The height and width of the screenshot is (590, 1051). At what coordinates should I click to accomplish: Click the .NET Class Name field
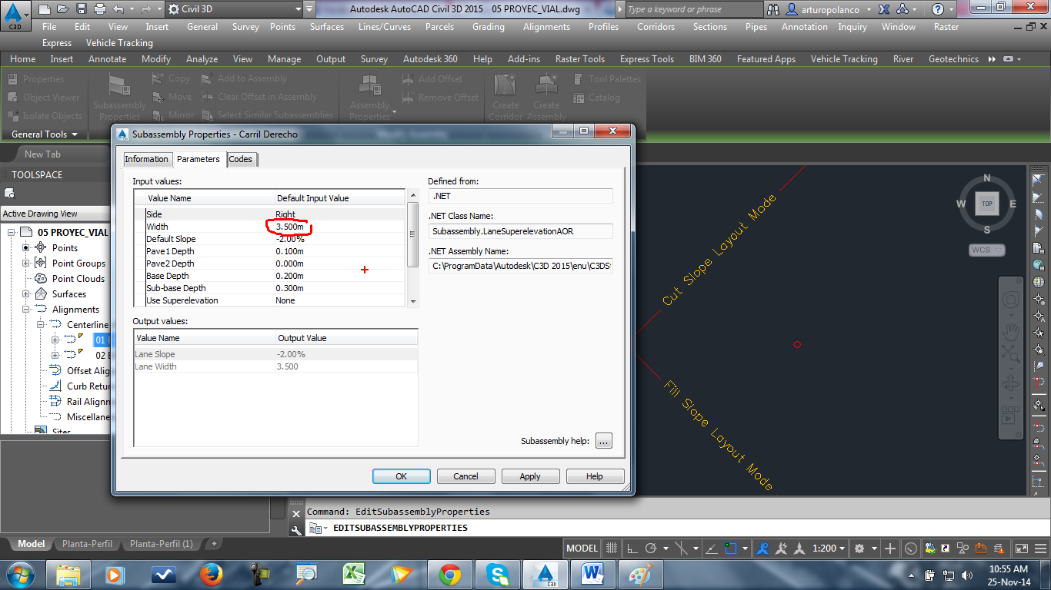point(521,231)
